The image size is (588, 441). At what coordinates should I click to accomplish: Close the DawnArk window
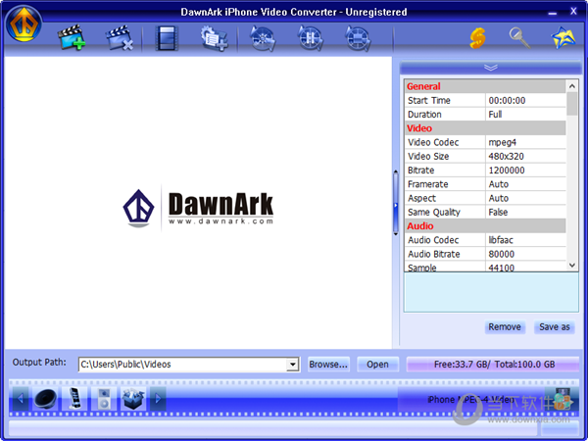(x=573, y=11)
